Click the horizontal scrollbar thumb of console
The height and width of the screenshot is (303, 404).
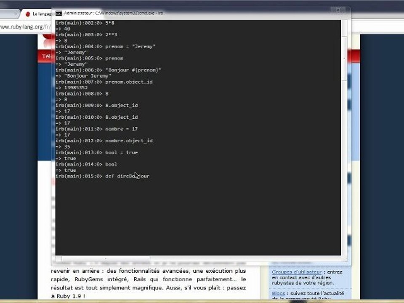click(x=106, y=258)
